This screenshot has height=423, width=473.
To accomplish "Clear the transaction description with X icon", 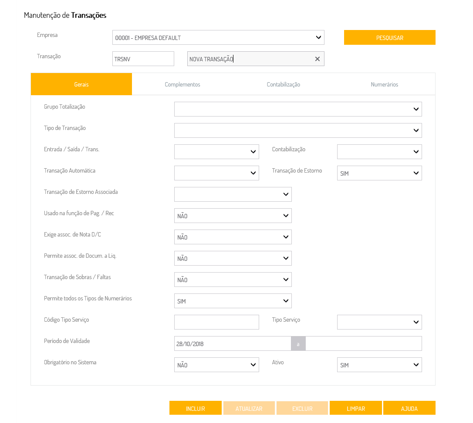I will click(317, 59).
